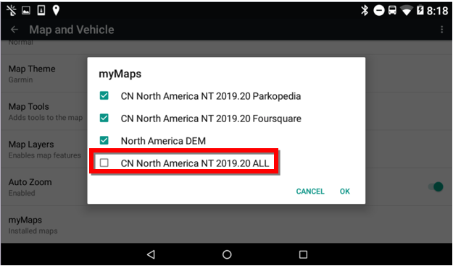The height and width of the screenshot is (266, 453).
Task: Go back using the header arrow
Action: point(14,30)
